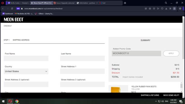Open Easy Setup sliders icon
Viewport: 185px width, 104px height.
(170, 9)
